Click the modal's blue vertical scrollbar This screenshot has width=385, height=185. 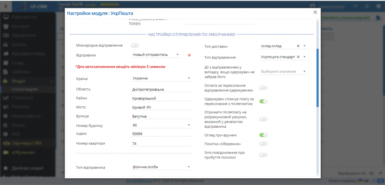tap(317, 78)
